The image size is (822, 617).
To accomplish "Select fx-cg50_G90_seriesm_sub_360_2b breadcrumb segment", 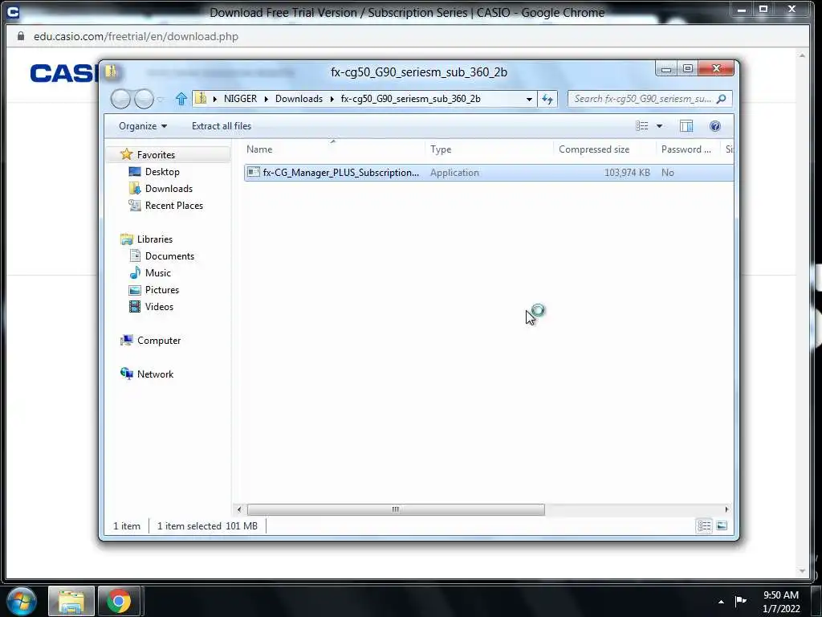I will 410,99.
